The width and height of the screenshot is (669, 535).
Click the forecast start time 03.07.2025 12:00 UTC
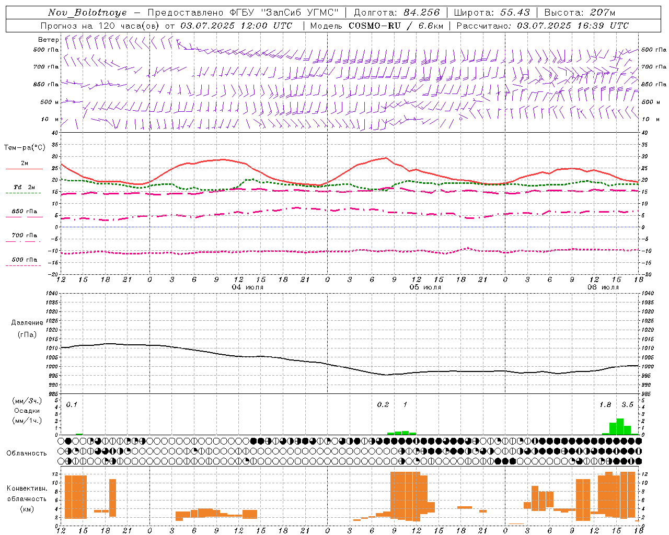coord(237,26)
